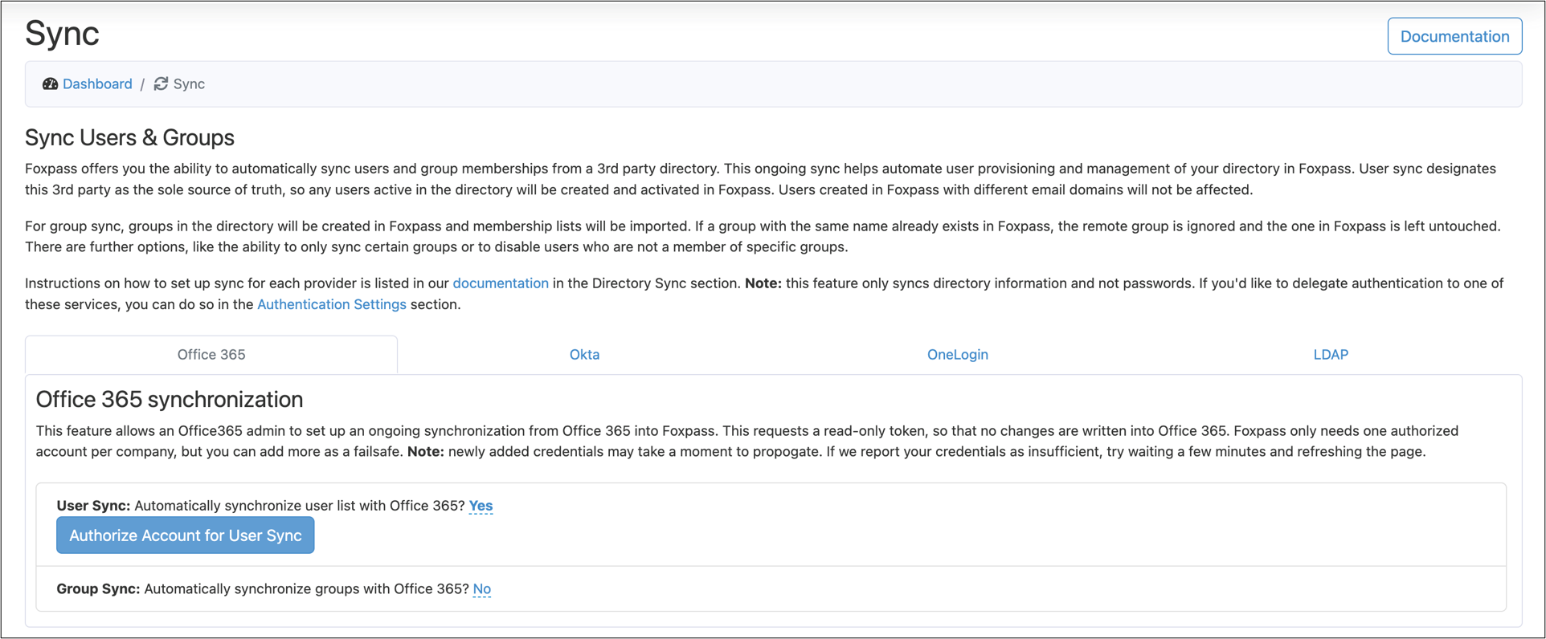
Task: Click the Sync refresh icon in breadcrumb
Action: click(x=161, y=83)
